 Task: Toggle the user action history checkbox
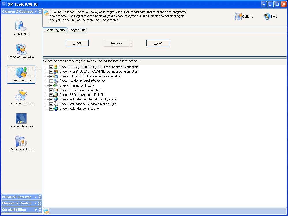click(51, 85)
